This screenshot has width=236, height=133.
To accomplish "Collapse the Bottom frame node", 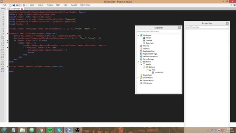I will tap(144, 67).
